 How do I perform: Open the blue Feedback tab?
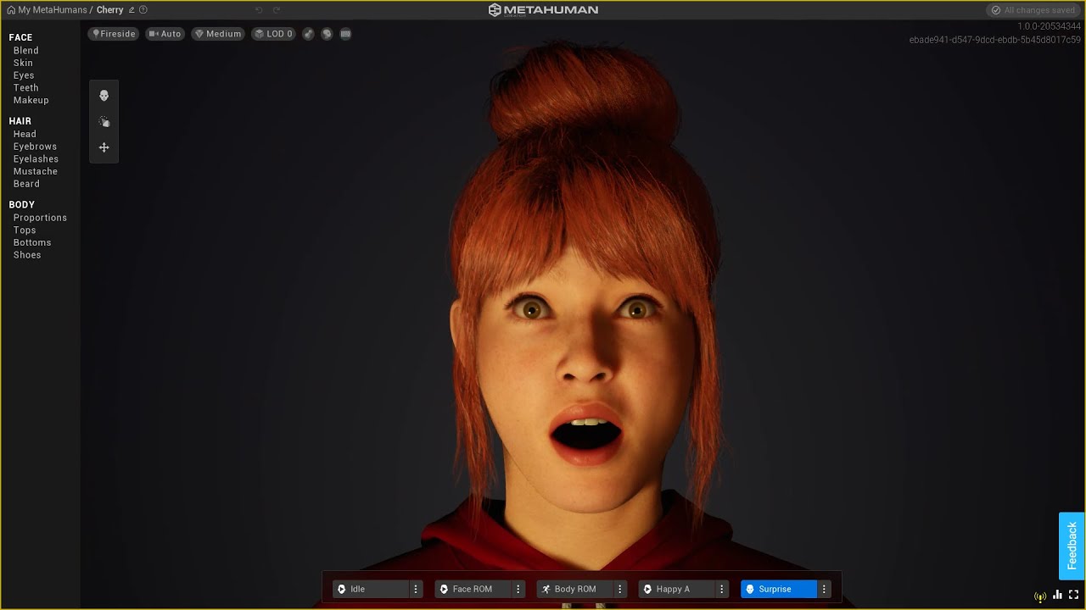coord(1072,546)
